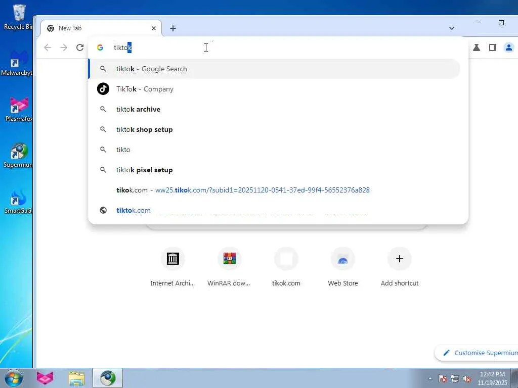
Task: Click the Google logo in the address bar
Action: pyautogui.click(x=100, y=47)
